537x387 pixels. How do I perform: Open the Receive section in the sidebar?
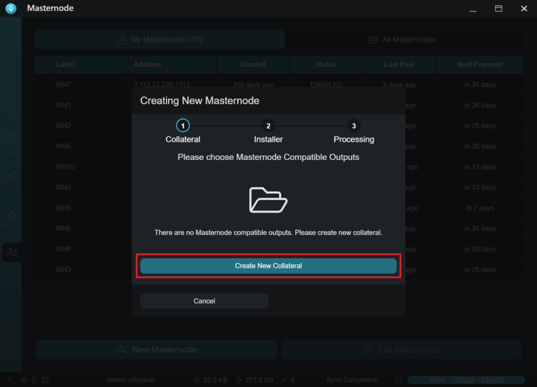[x=12, y=214]
